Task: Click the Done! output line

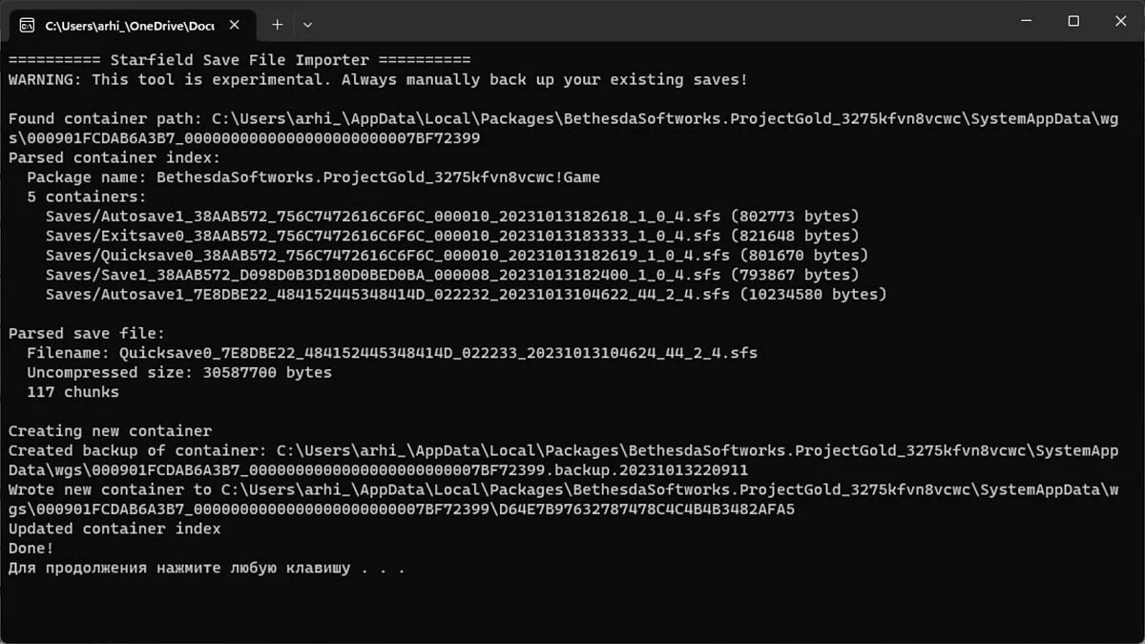Action: (x=31, y=549)
